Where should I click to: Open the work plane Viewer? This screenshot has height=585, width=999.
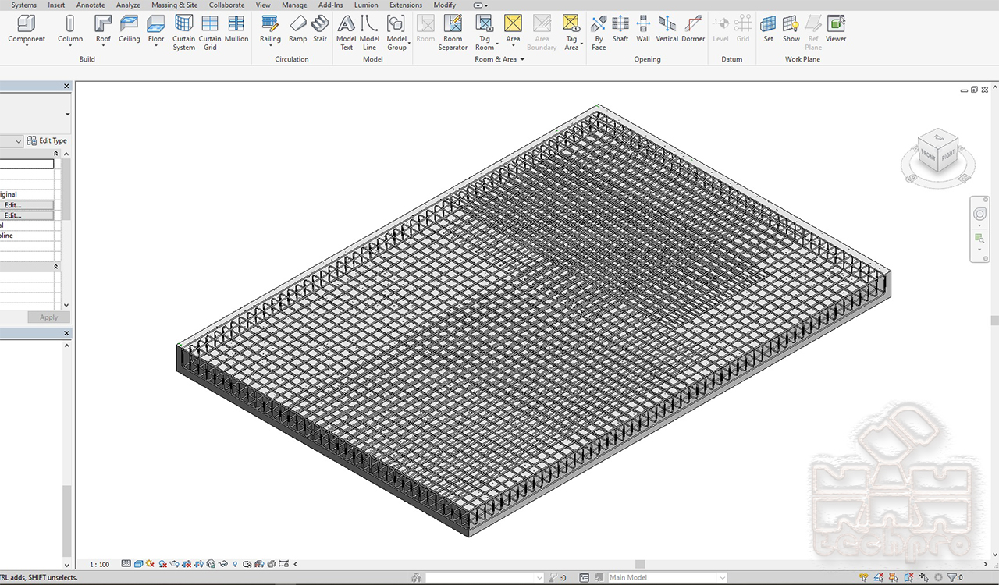(x=836, y=29)
